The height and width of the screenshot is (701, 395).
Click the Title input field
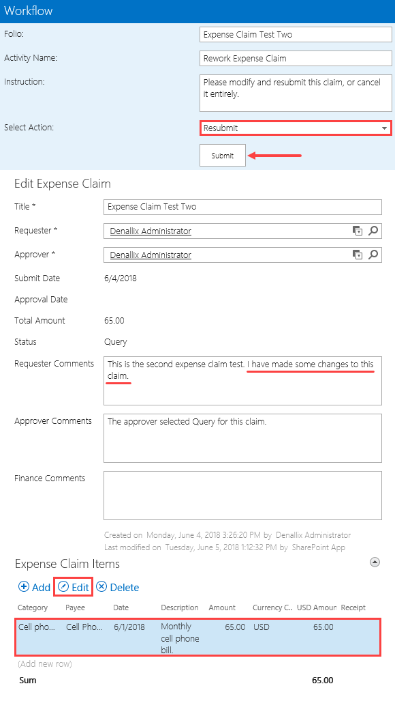[242, 208]
